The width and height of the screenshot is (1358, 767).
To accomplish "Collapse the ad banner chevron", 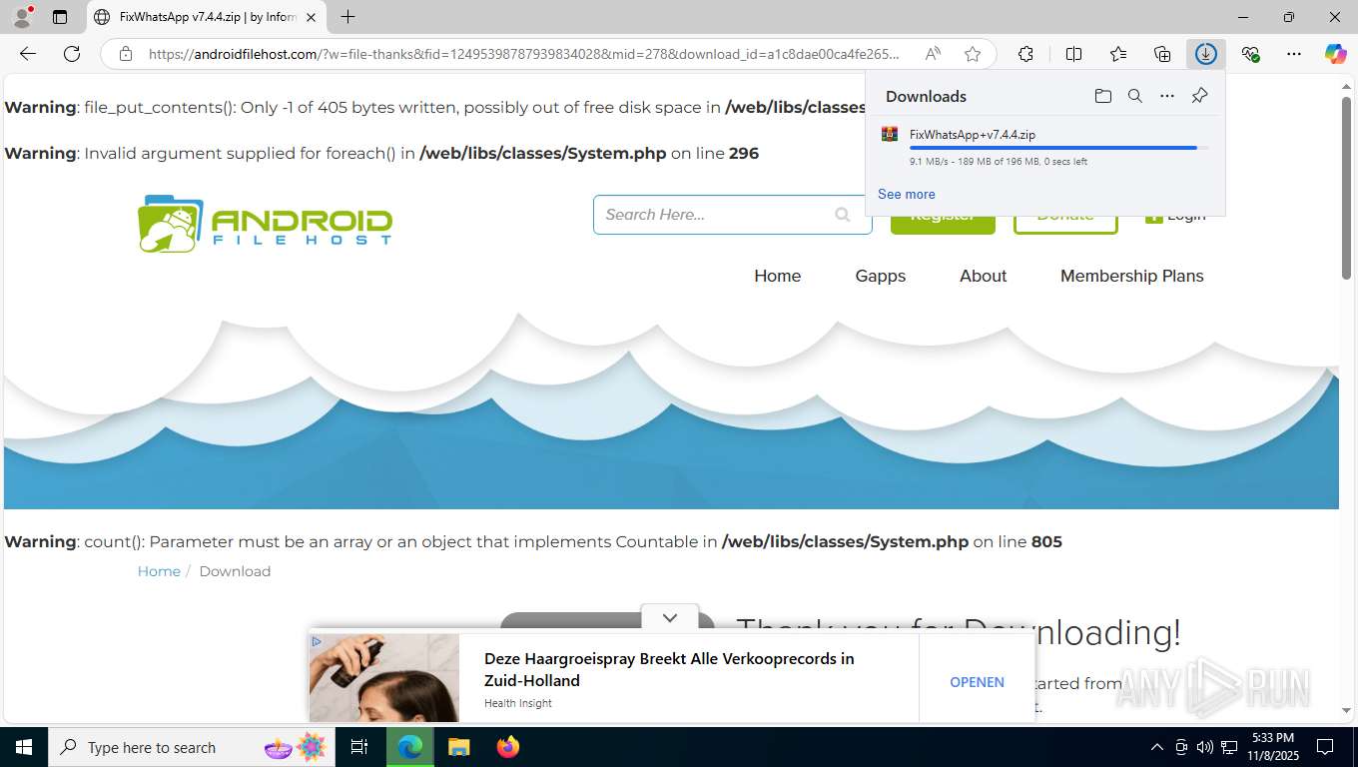I will click(670, 618).
